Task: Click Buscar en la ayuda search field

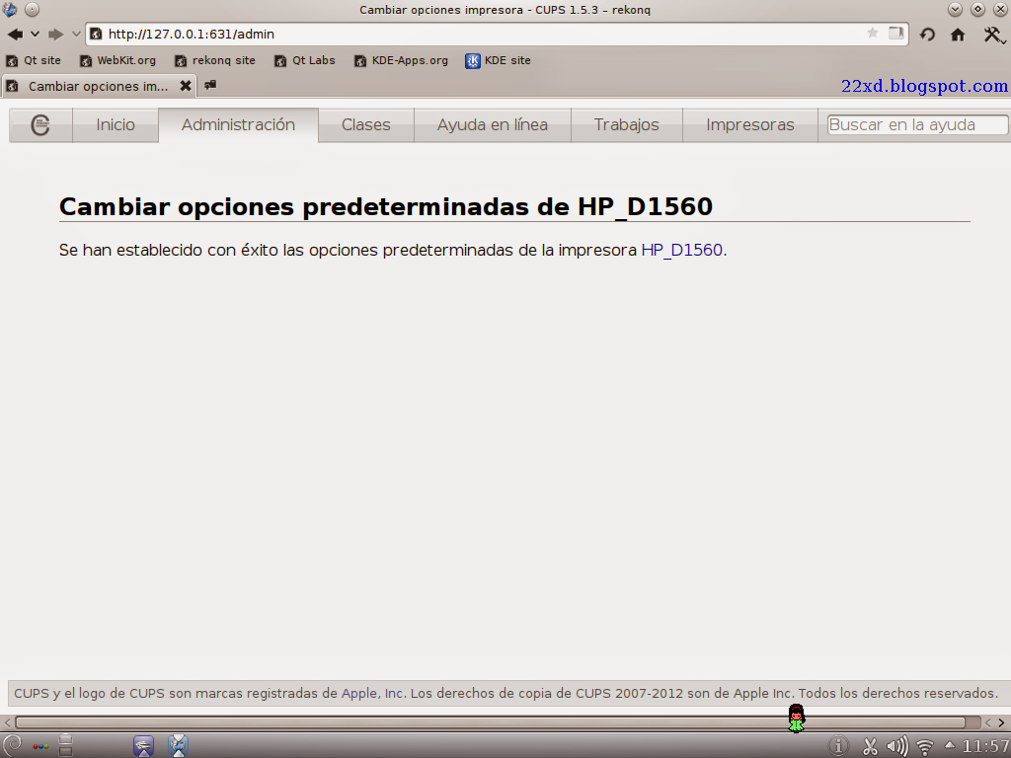Action: tap(917, 124)
